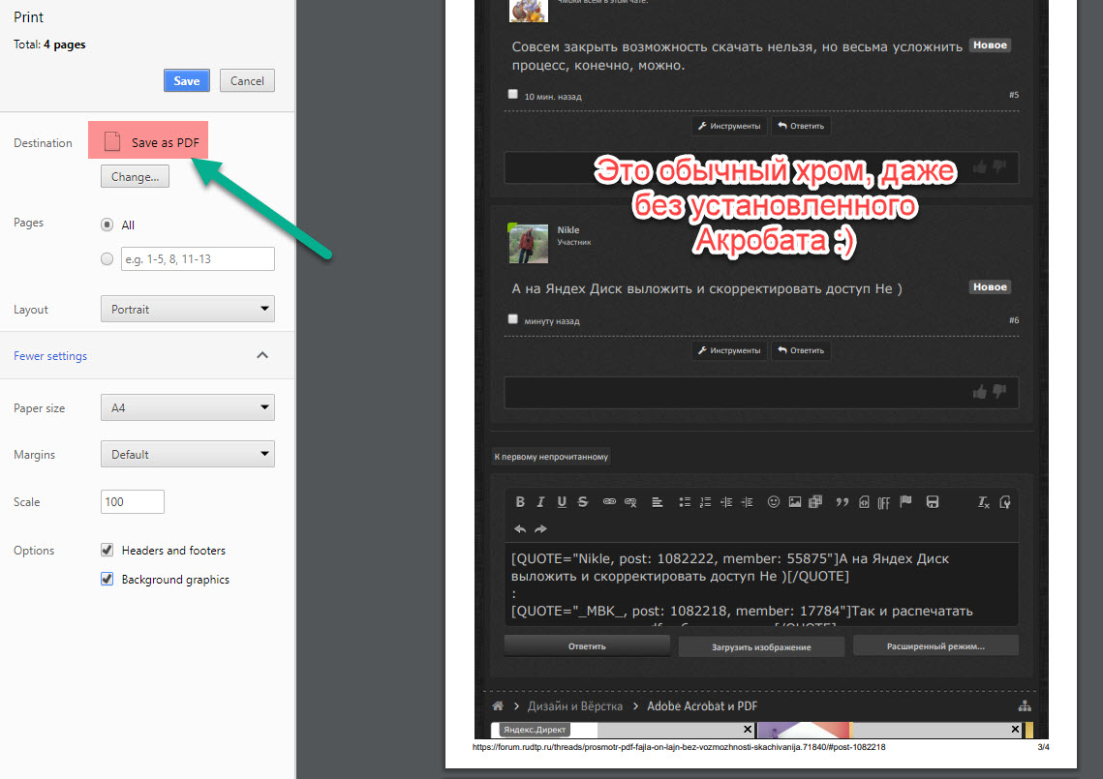This screenshot has height=779, width=1103.
Task: Click the Расширенный режим... button
Action: click(935, 646)
